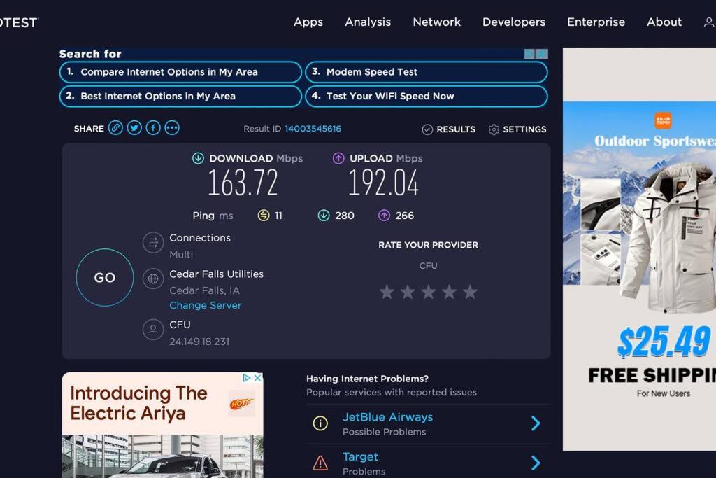Open the About menu item
The image size is (716, 478).
[664, 22]
